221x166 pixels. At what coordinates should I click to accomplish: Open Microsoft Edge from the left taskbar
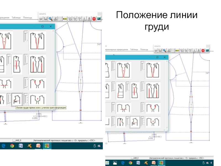point(3,146)
